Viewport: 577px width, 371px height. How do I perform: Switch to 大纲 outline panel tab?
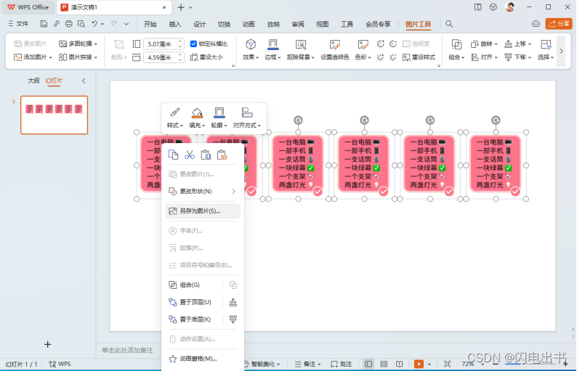[33, 81]
